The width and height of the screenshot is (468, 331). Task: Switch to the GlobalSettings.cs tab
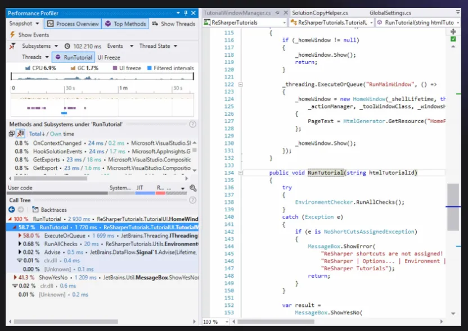[x=390, y=13]
